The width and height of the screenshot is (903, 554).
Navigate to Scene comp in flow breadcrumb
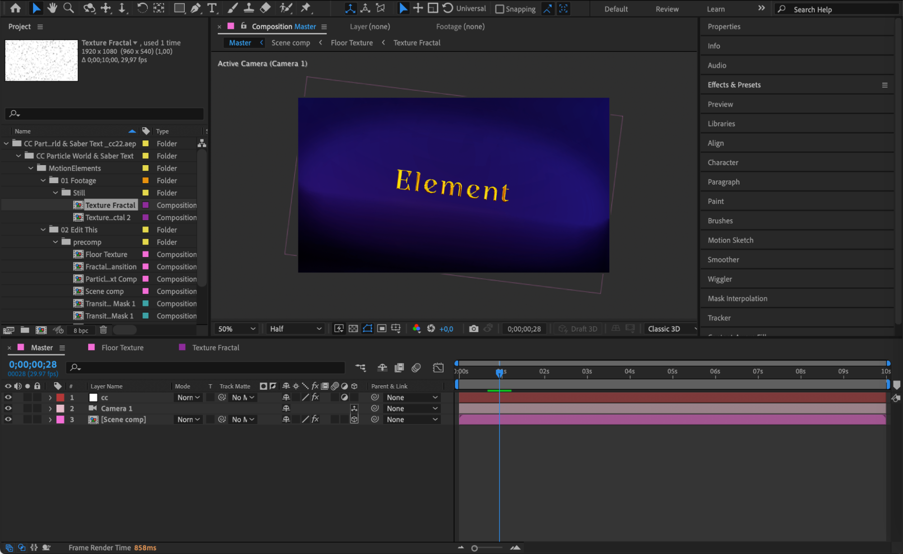click(290, 43)
